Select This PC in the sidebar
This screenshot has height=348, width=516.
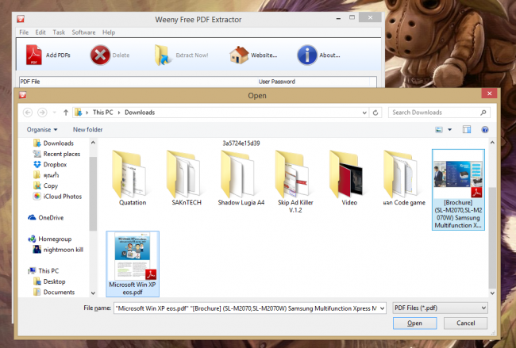coord(44,271)
